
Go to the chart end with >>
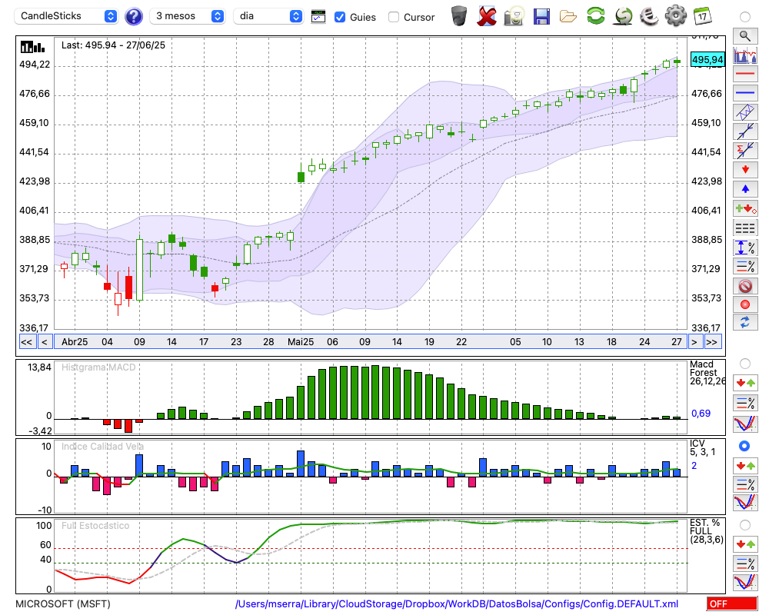[x=712, y=342]
